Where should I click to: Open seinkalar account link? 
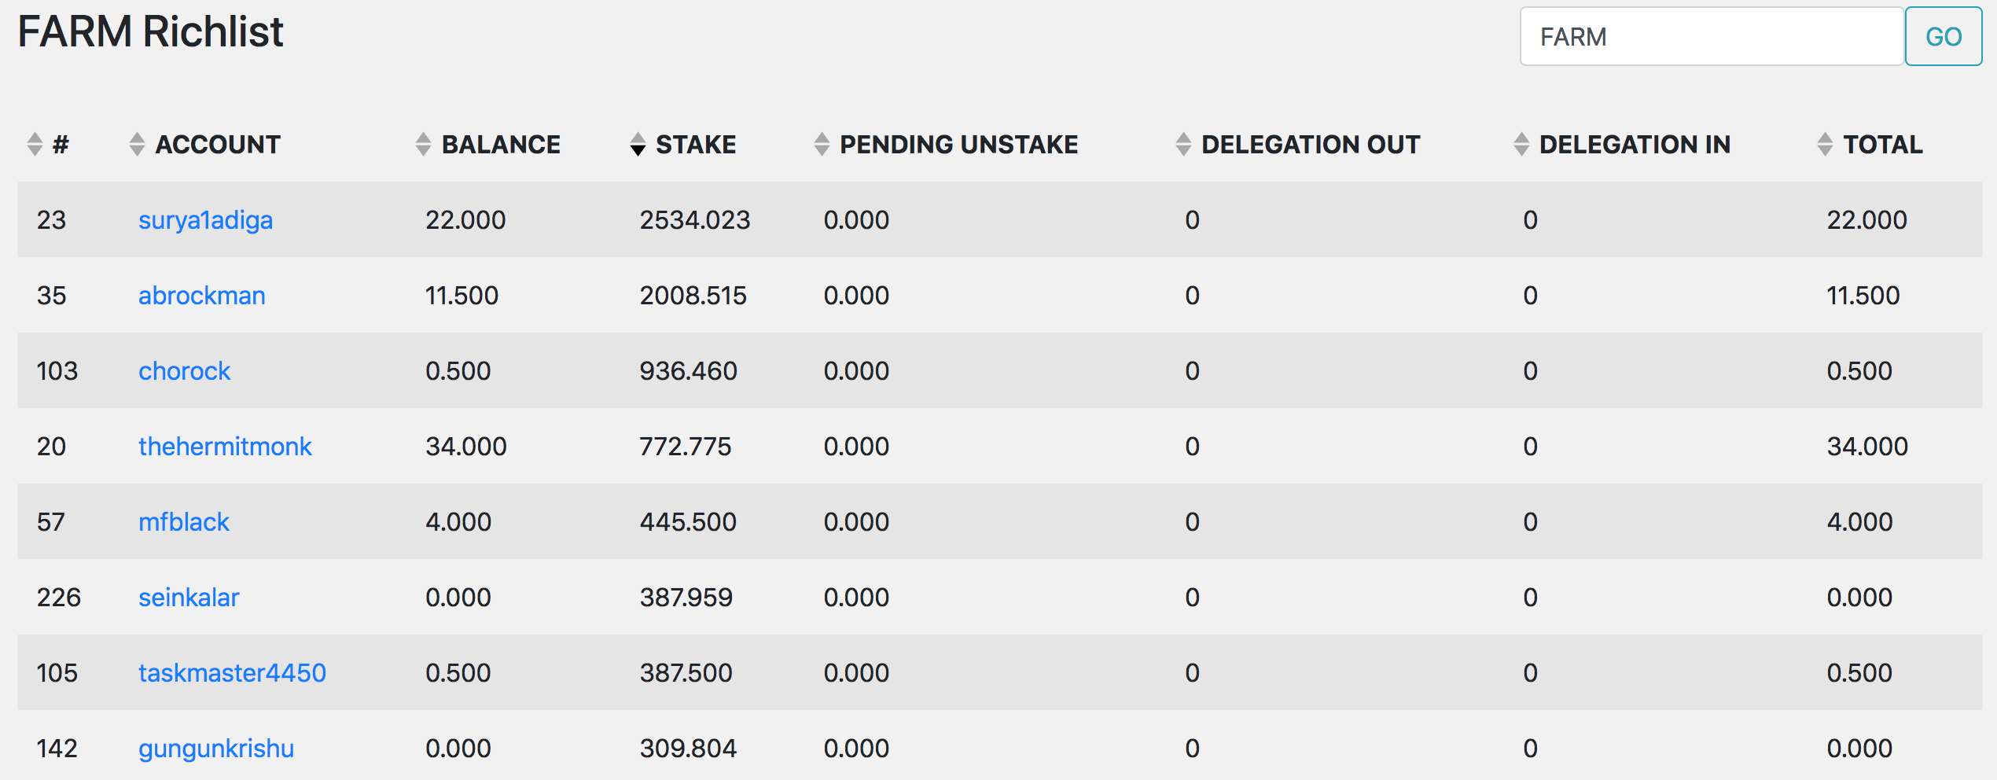(189, 598)
